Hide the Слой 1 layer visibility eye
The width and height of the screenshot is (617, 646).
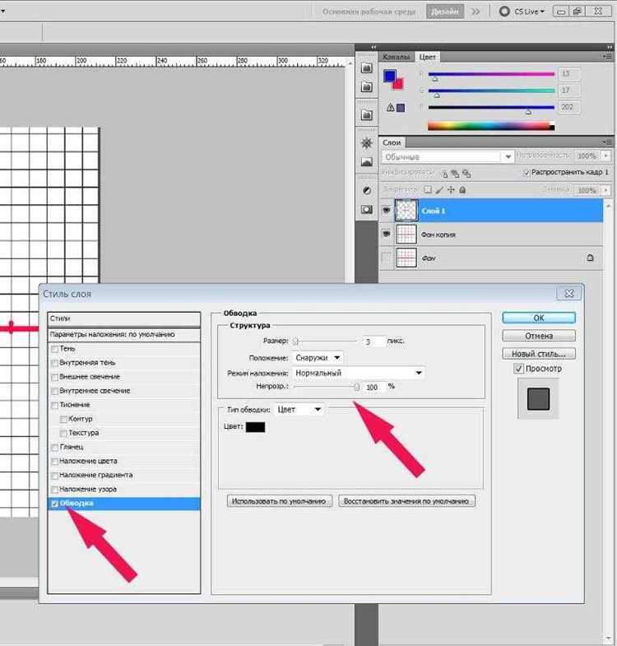pyautogui.click(x=387, y=211)
